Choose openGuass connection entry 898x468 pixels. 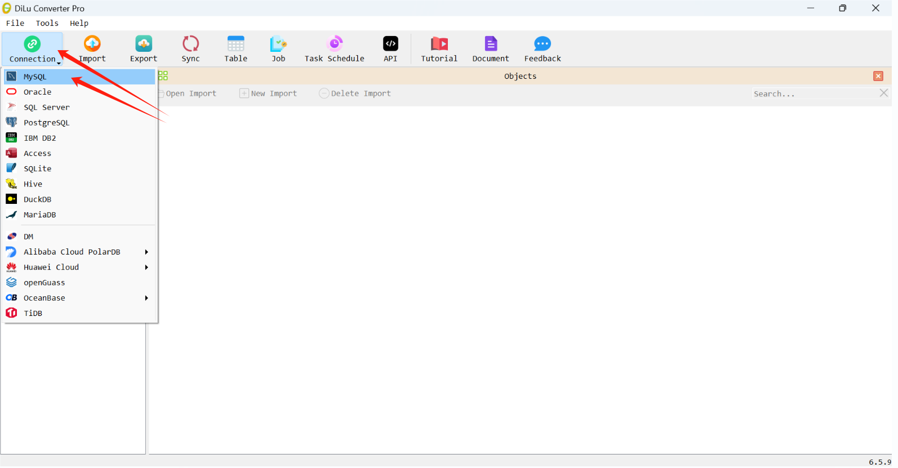pos(80,283)
